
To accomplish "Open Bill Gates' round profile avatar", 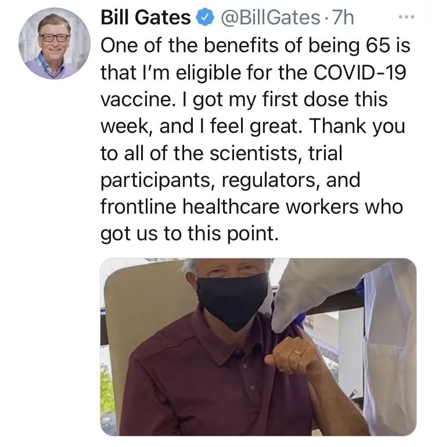I will (x=55, y=44).
